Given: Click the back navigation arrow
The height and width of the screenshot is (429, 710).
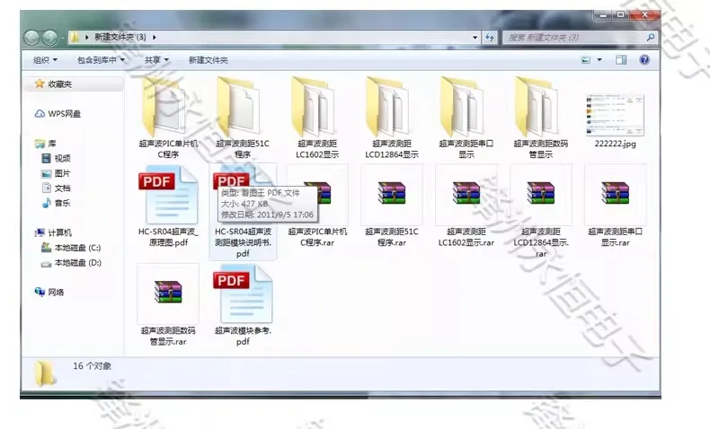Looking at the screenshot, I should click(31, 37).
